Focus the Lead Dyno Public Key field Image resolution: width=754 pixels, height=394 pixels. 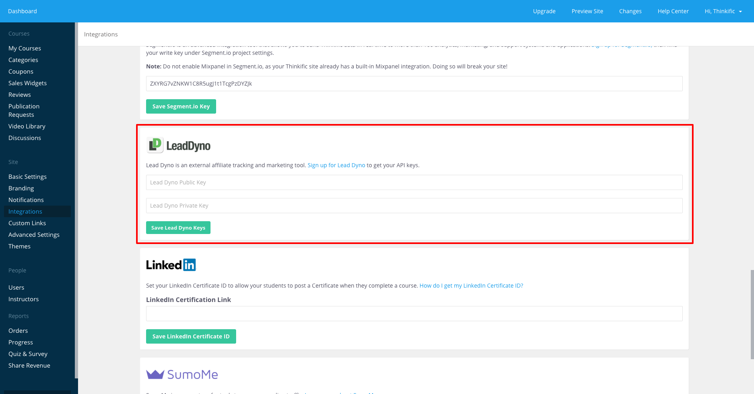point(414,182)
